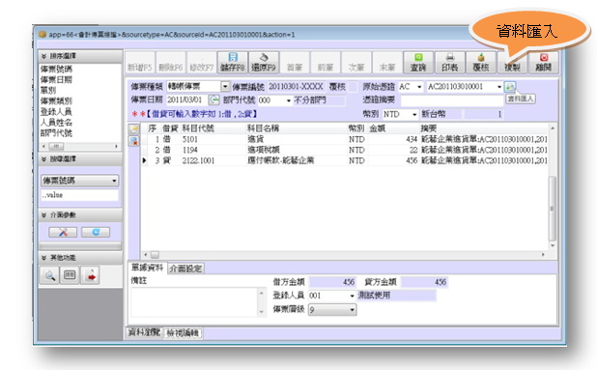
Task: Click the red arrow export icon under 其他功能
Action: point(90,275)
